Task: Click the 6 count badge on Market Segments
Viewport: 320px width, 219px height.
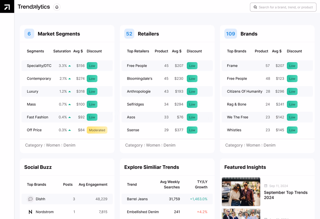Action: click(29, 34)
